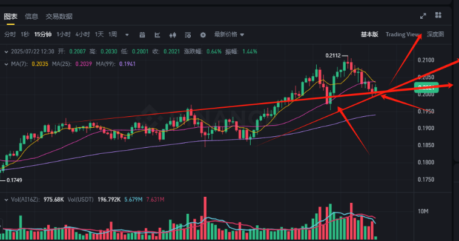The height and width of the screenshot is (241, 459).
Task: Open the 交易数据 tab
Action: (59, 16)
